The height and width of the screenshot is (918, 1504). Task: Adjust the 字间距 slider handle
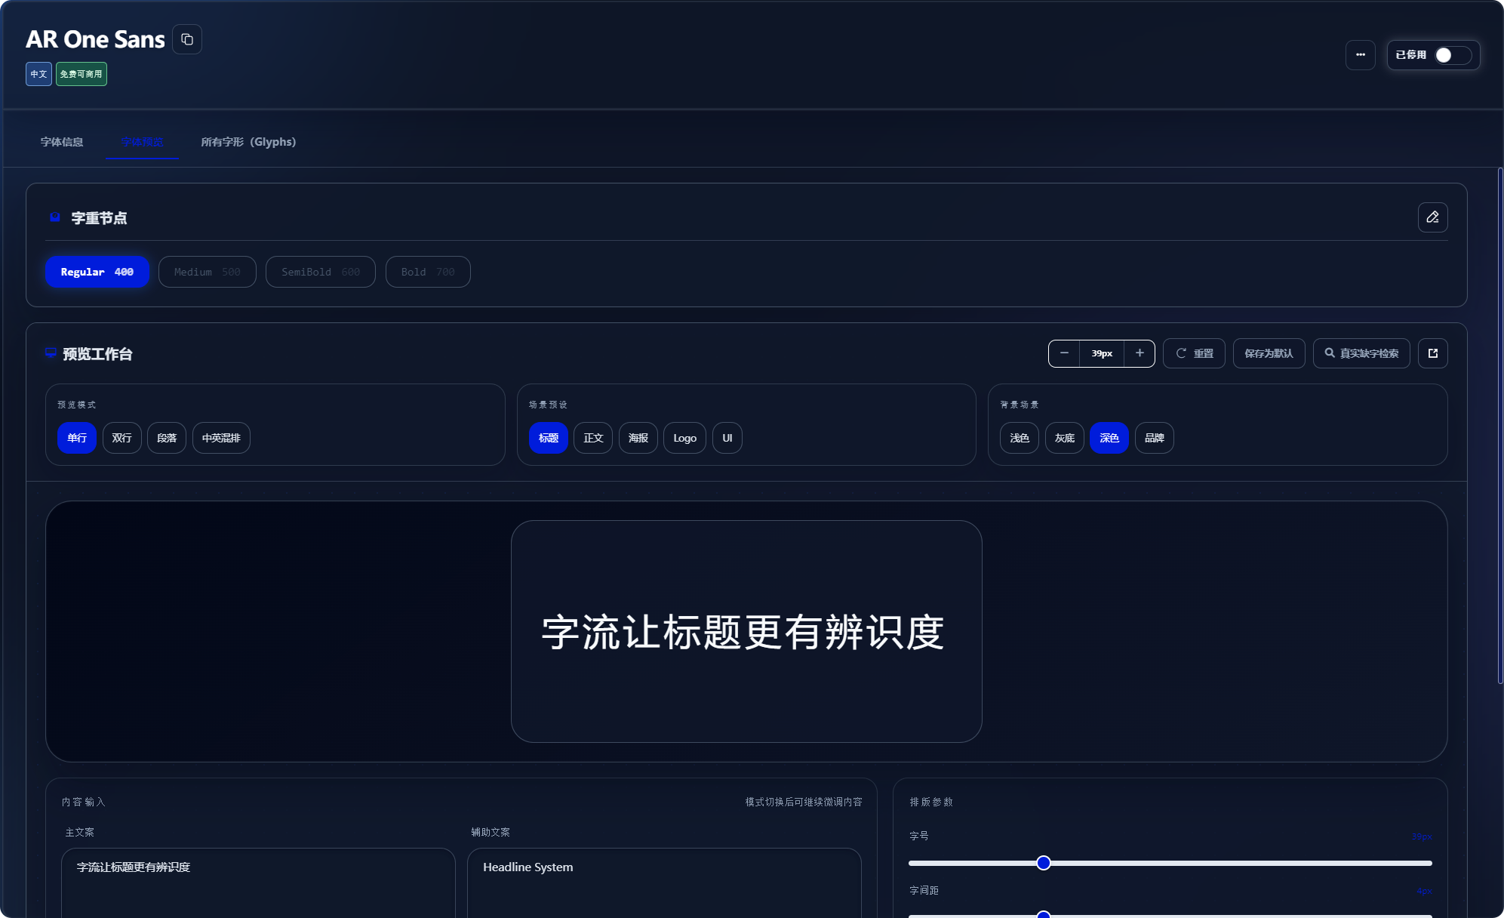(1044, 915)
